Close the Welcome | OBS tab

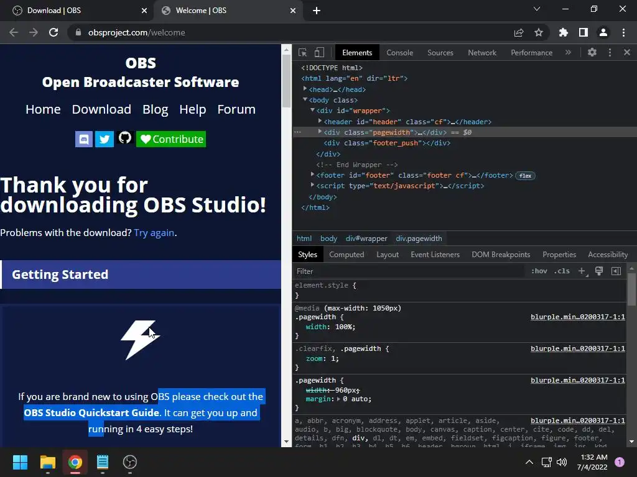(293, 11)
